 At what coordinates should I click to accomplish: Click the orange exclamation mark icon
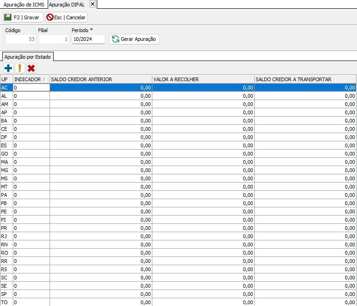20,68
